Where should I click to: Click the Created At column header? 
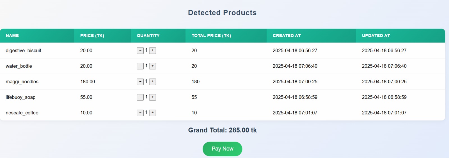[x=287, y=36]
